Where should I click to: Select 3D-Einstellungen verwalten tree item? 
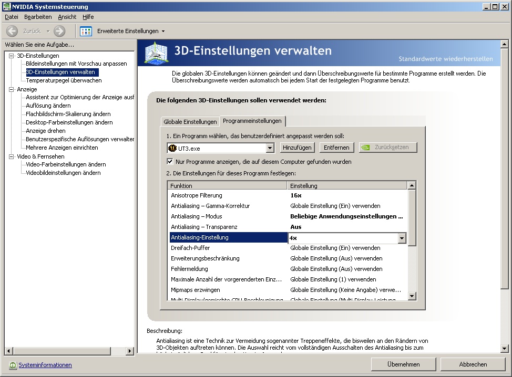tap(62, 72)
